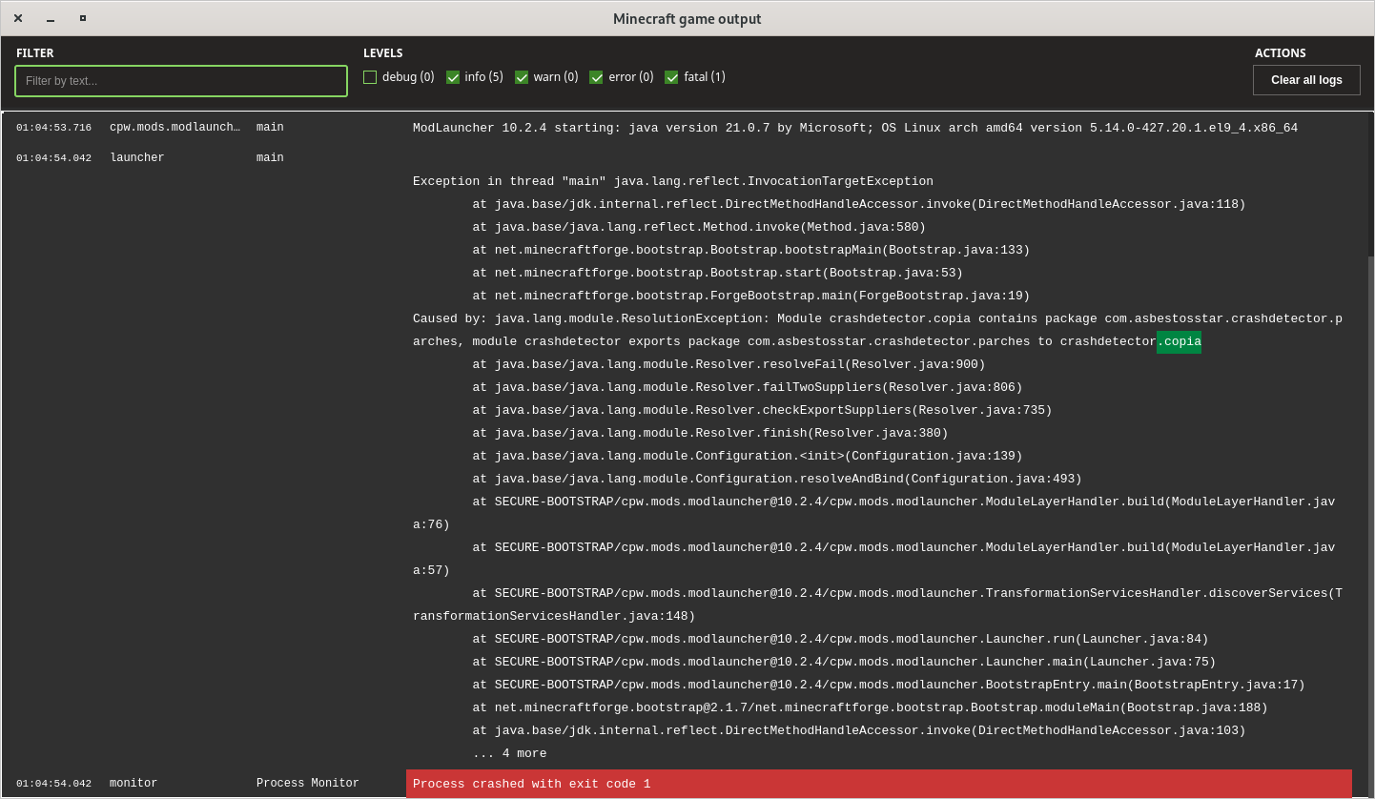Viewport: 1375px width, 799px height.
Task: Minimize the game output window
Action: click(x=51, y=19)
